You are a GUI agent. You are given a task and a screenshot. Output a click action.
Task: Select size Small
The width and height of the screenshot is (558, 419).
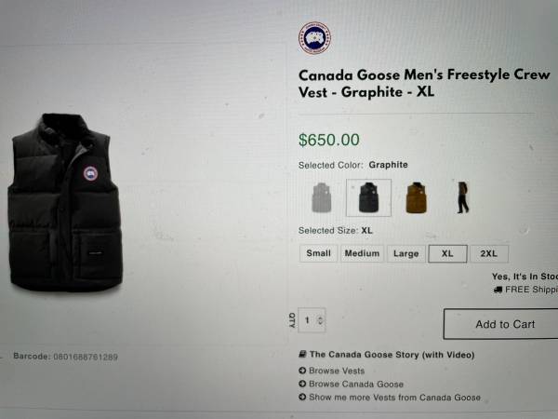click(318, 253)
